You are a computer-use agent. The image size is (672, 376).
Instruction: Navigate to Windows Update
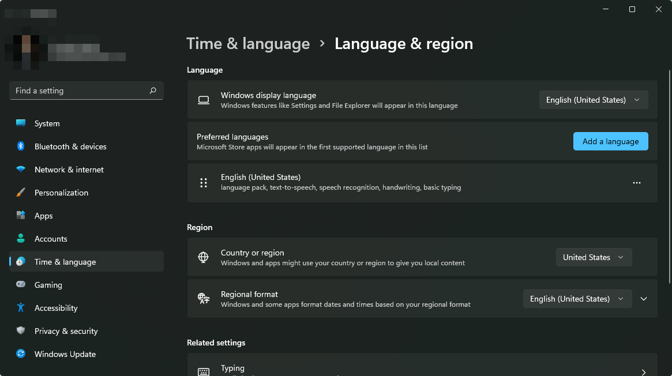[x=86, y=354]
